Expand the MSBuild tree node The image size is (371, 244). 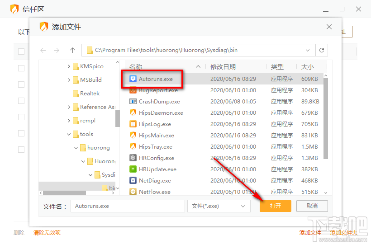pyautogui.click(x=69, y=80)
